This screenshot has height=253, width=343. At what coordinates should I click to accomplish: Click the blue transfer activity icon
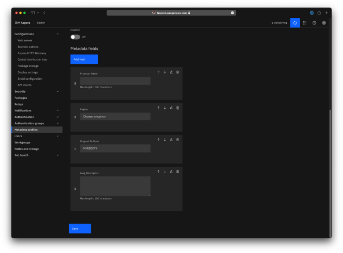pos(295,23)
